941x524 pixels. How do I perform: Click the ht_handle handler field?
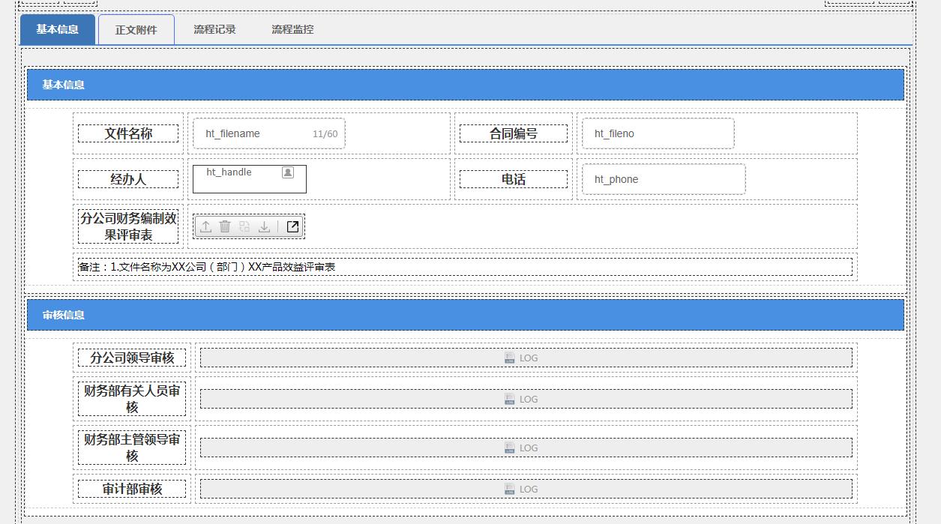tap(250, 179)
